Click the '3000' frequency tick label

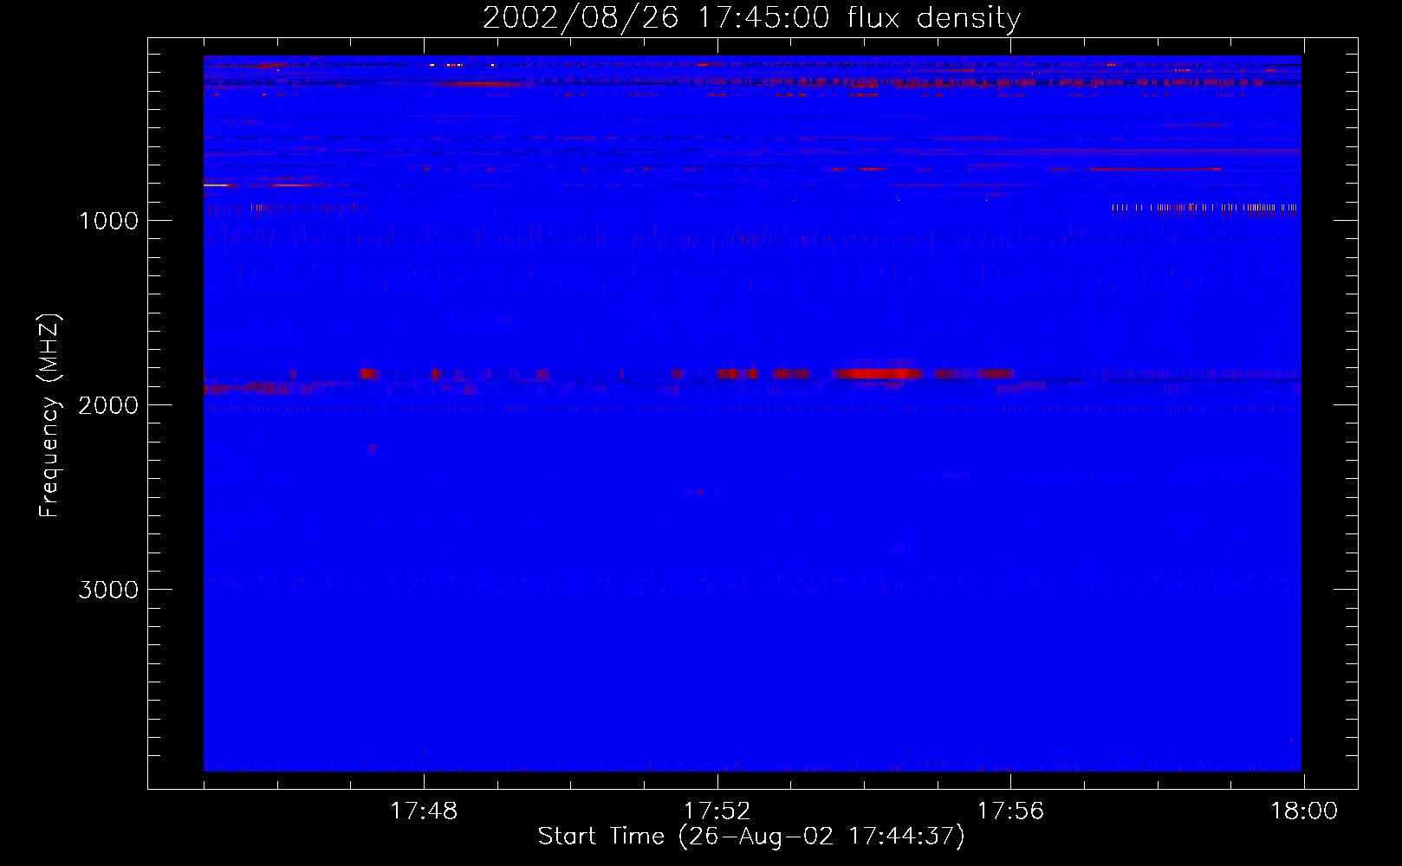[x=108, y=590]
